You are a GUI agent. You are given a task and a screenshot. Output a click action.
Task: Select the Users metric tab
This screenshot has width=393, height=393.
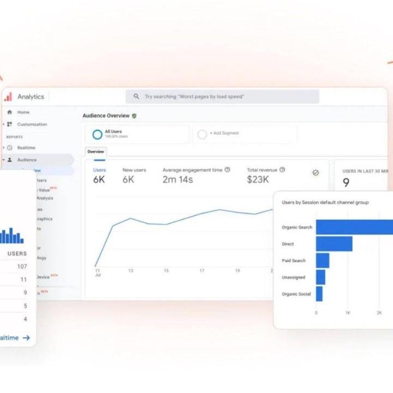(99, 175)
